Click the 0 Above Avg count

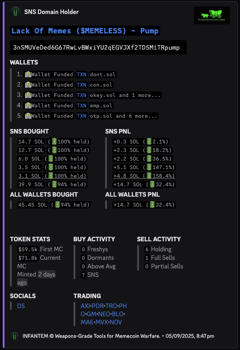pyautogui.click(x=83, y=267)
